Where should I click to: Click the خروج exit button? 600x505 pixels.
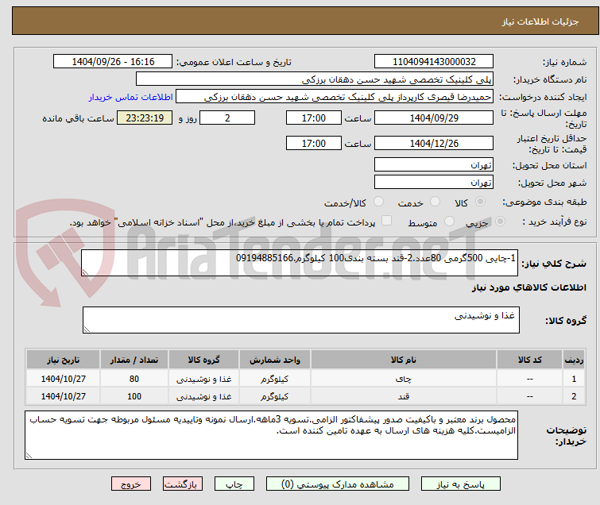click(x=131, y=484)
